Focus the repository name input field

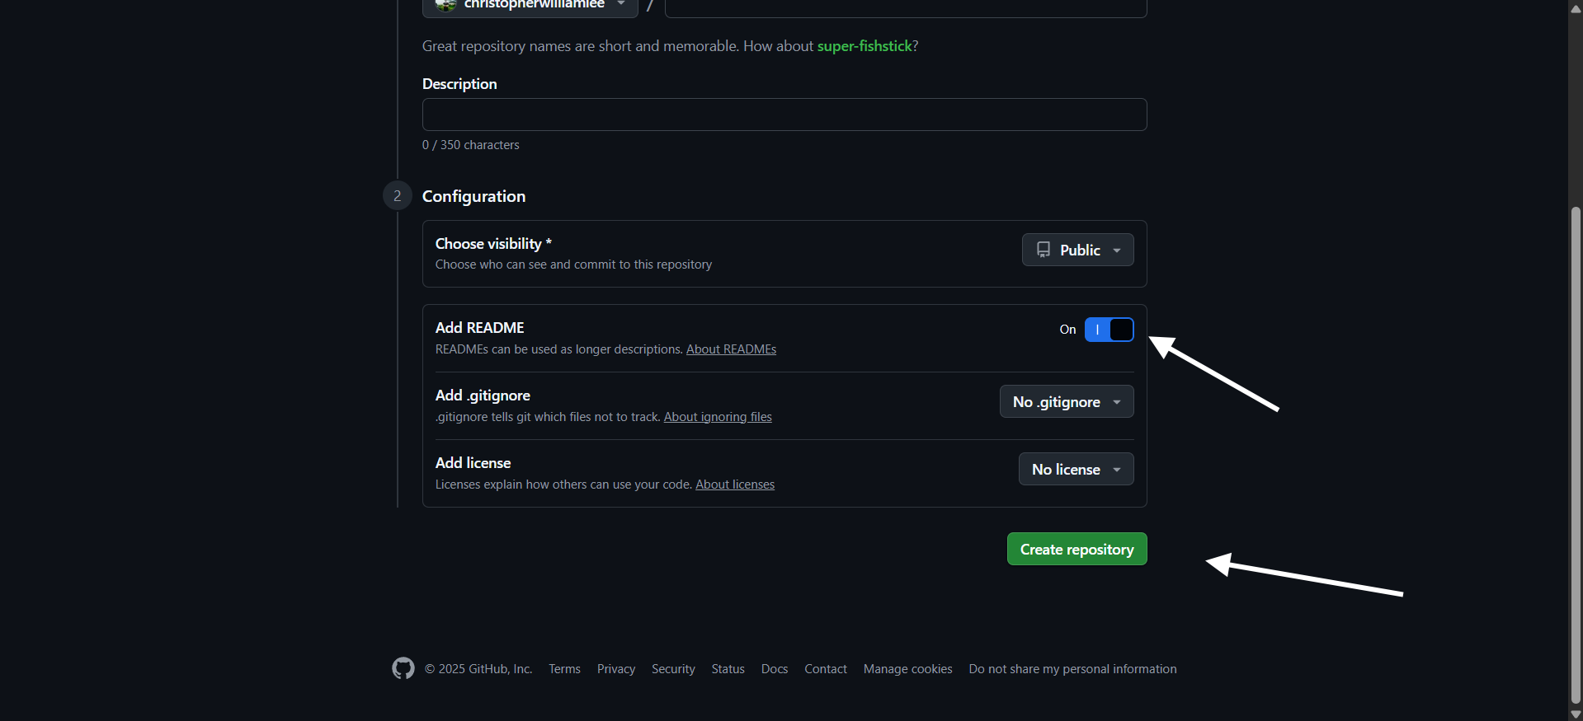click(x=906, y=7)
